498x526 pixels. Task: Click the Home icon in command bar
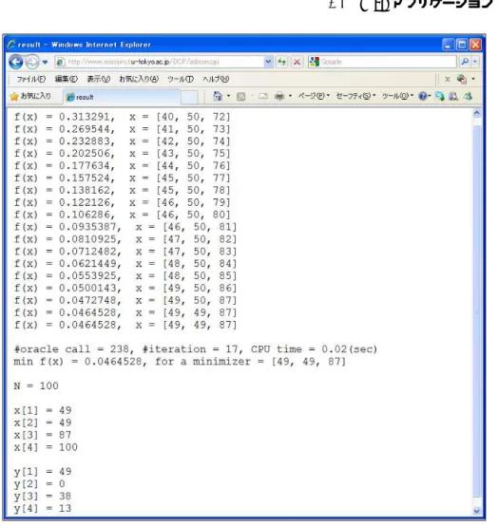click(218, 97)
